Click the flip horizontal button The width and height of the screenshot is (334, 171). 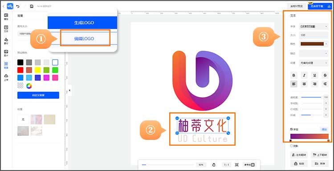(x=299, y=155)
